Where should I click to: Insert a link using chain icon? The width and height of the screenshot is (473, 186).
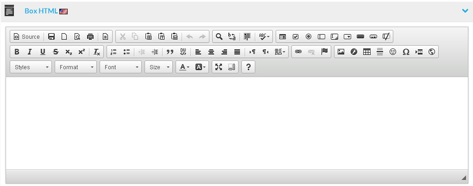pyautogui.click(x=298, y=52)
